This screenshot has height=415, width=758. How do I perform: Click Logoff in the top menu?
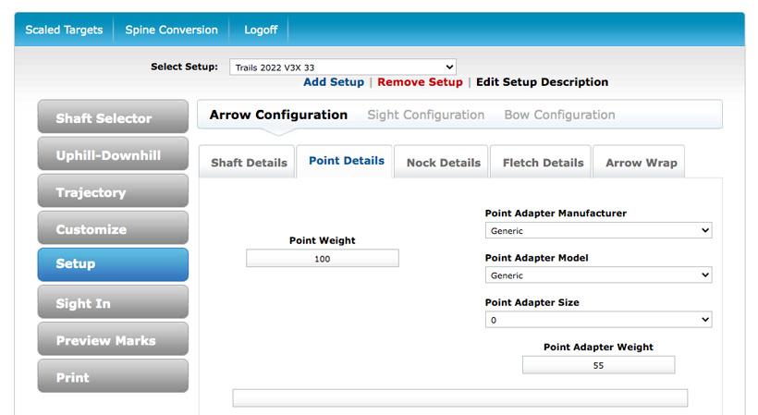click(261, 30)
